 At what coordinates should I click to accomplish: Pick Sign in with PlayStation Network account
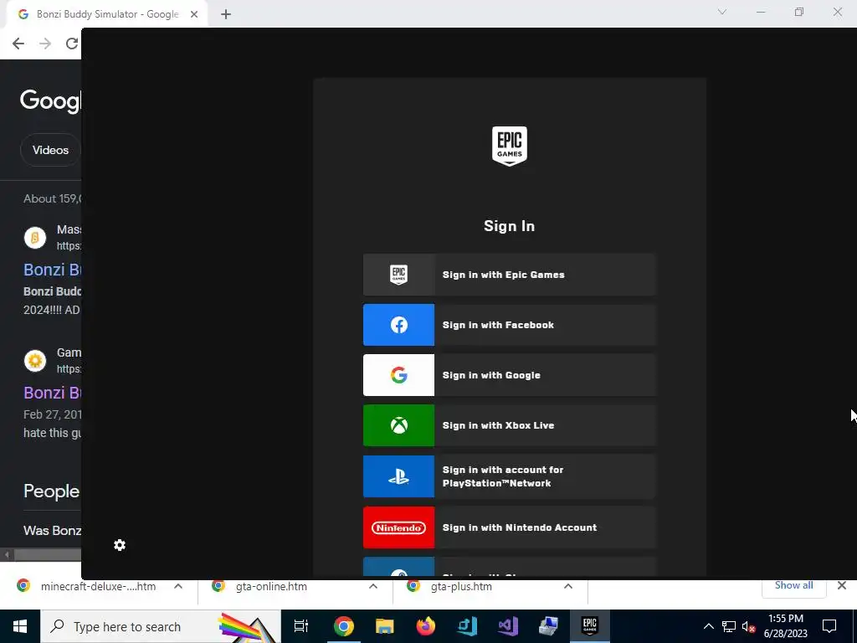point(509,476)
